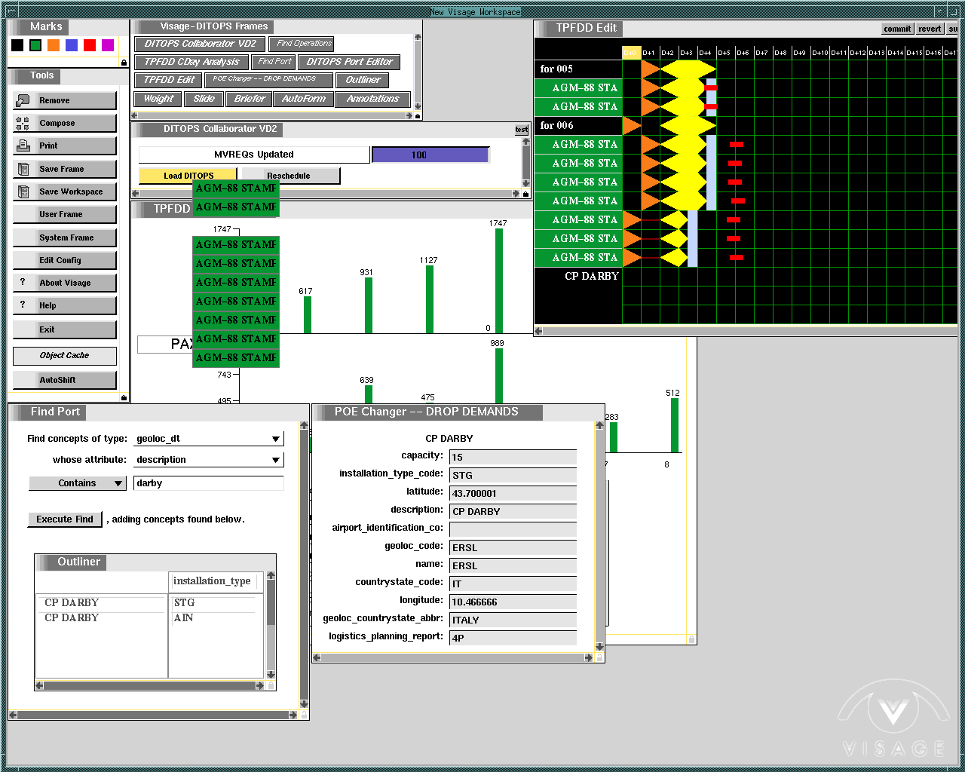The width and height of the screenshot is (965, 772).
Task: Toggle the lock at POE Changer corner
Action: (x=599, y=657)
